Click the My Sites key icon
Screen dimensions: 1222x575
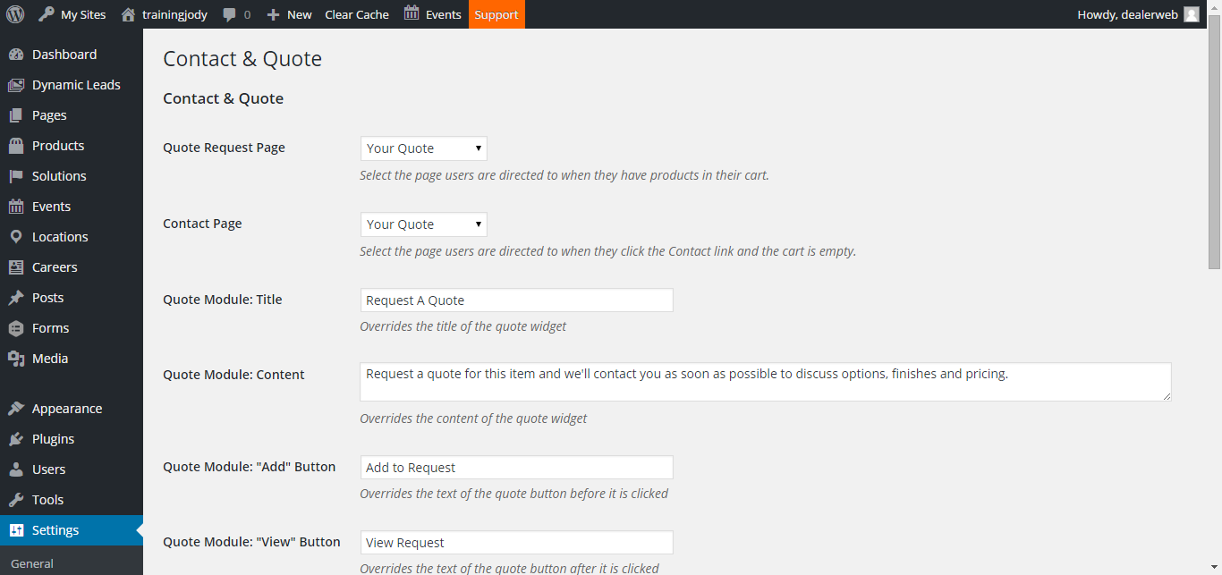[x=46, y=14]
